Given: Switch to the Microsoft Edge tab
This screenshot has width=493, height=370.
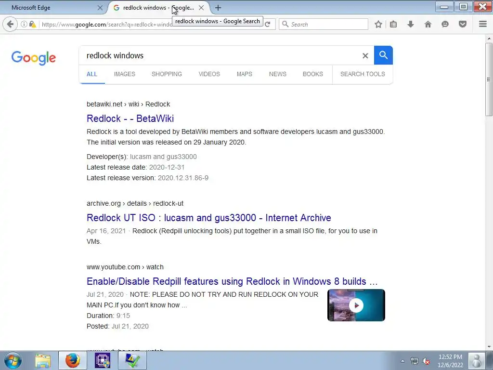Looking at the screenshot, I should pos(53,8).
